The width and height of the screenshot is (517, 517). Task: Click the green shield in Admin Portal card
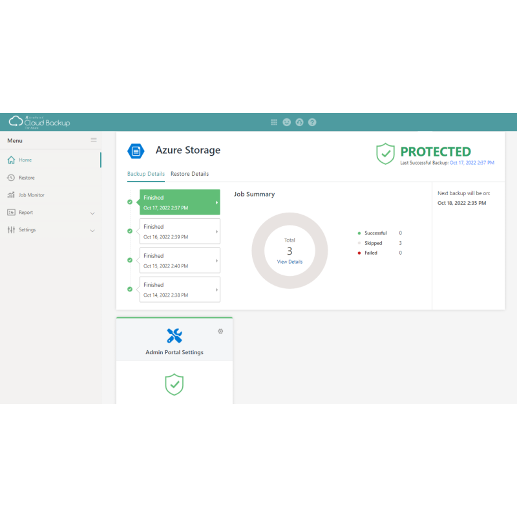[174, 385]
